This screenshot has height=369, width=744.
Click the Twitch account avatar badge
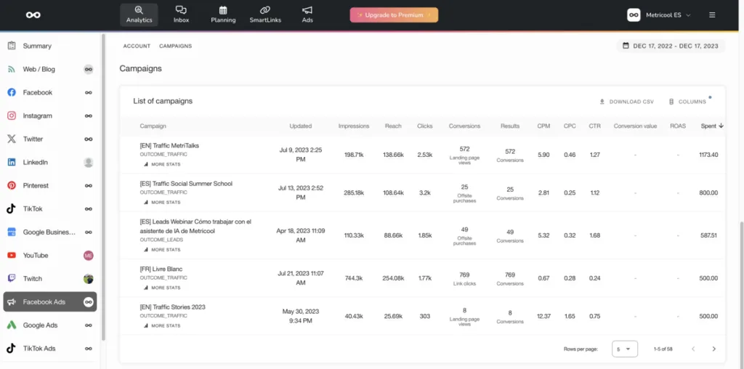click(88, 278)
